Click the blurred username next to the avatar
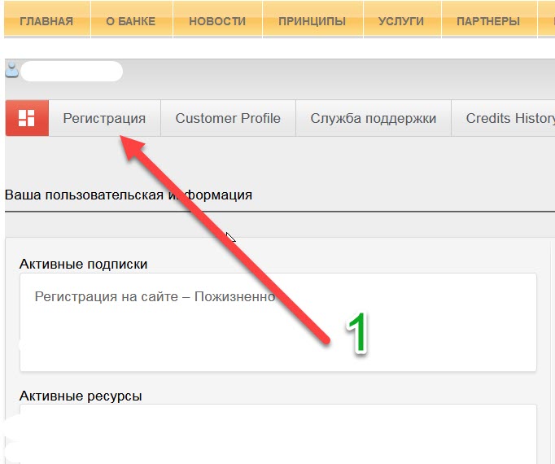 (72, 71)
